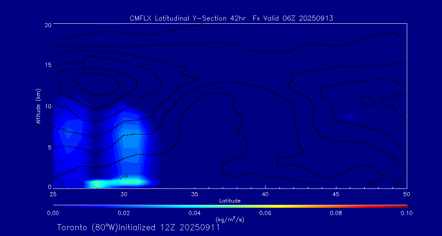Viewport: 442px width, 236px height.
Task: Click the bright green flux maximum near latitude 28
Action: coord(96,184)
